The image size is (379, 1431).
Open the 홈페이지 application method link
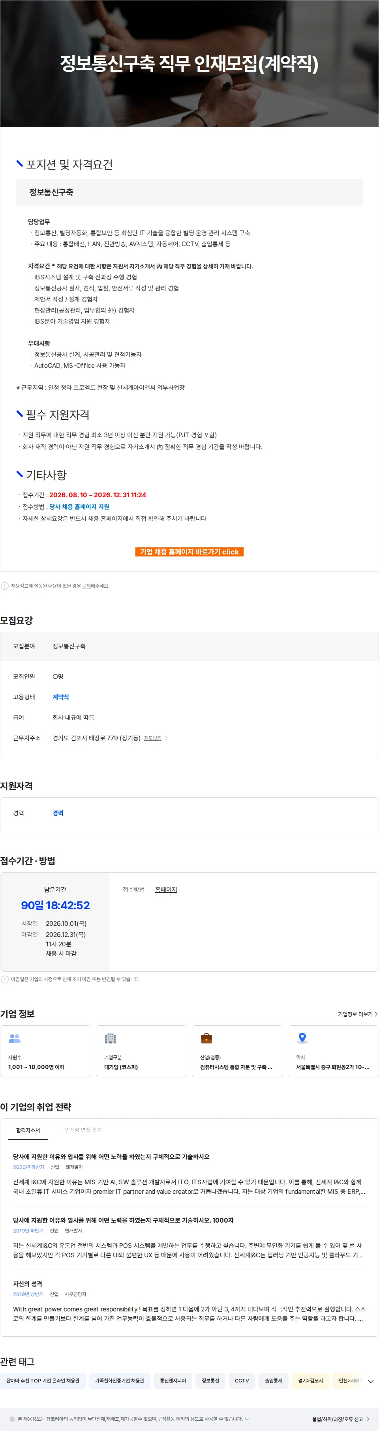point(165,890)
